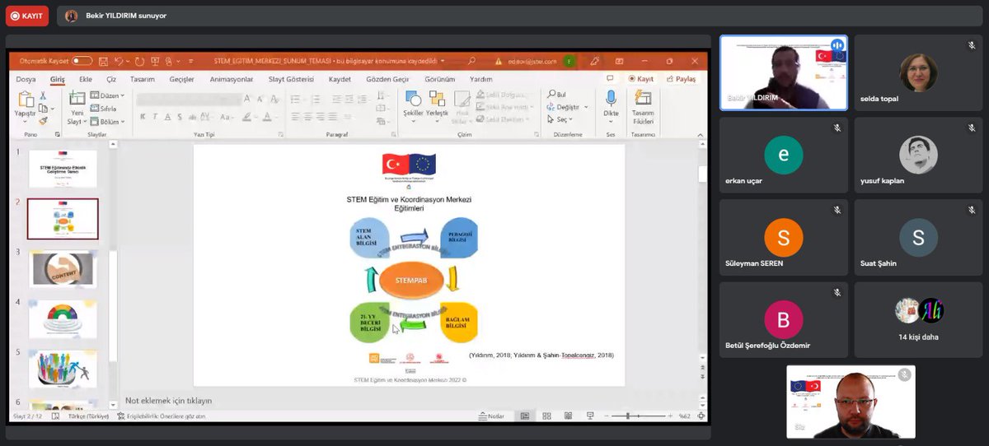Switch to Normal view in status bar
This screenshot has height=446, width=989.
pos(524,416)
